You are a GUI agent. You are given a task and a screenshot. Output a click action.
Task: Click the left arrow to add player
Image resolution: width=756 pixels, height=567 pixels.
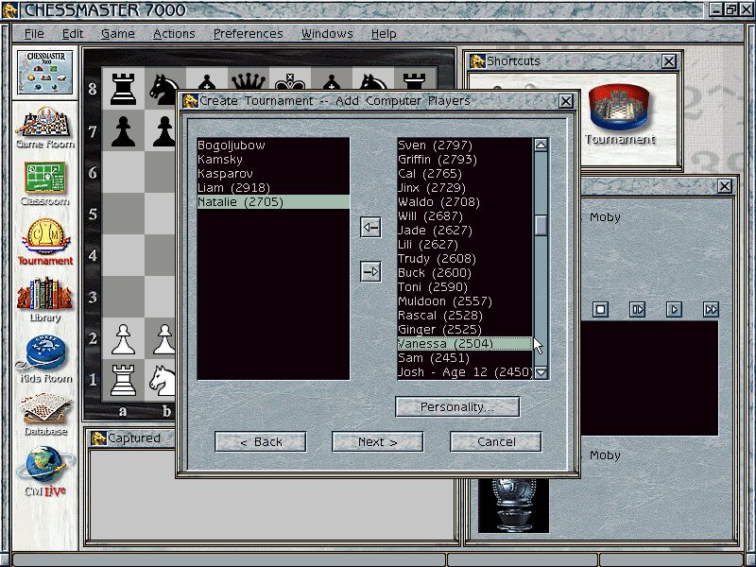(370, 227)
